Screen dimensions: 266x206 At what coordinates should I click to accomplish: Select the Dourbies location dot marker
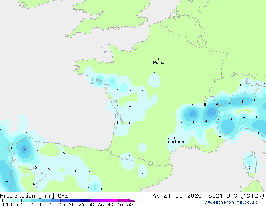(x=174, y=138)
